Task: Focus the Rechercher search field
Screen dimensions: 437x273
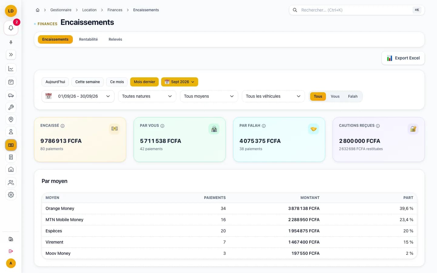Action: [357, 10]
